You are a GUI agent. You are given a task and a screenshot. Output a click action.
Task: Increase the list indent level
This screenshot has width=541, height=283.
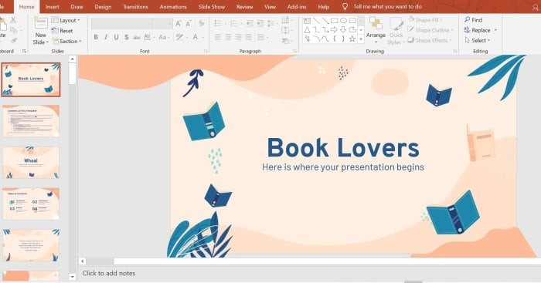pyautogui.click(x=260, y=23)
